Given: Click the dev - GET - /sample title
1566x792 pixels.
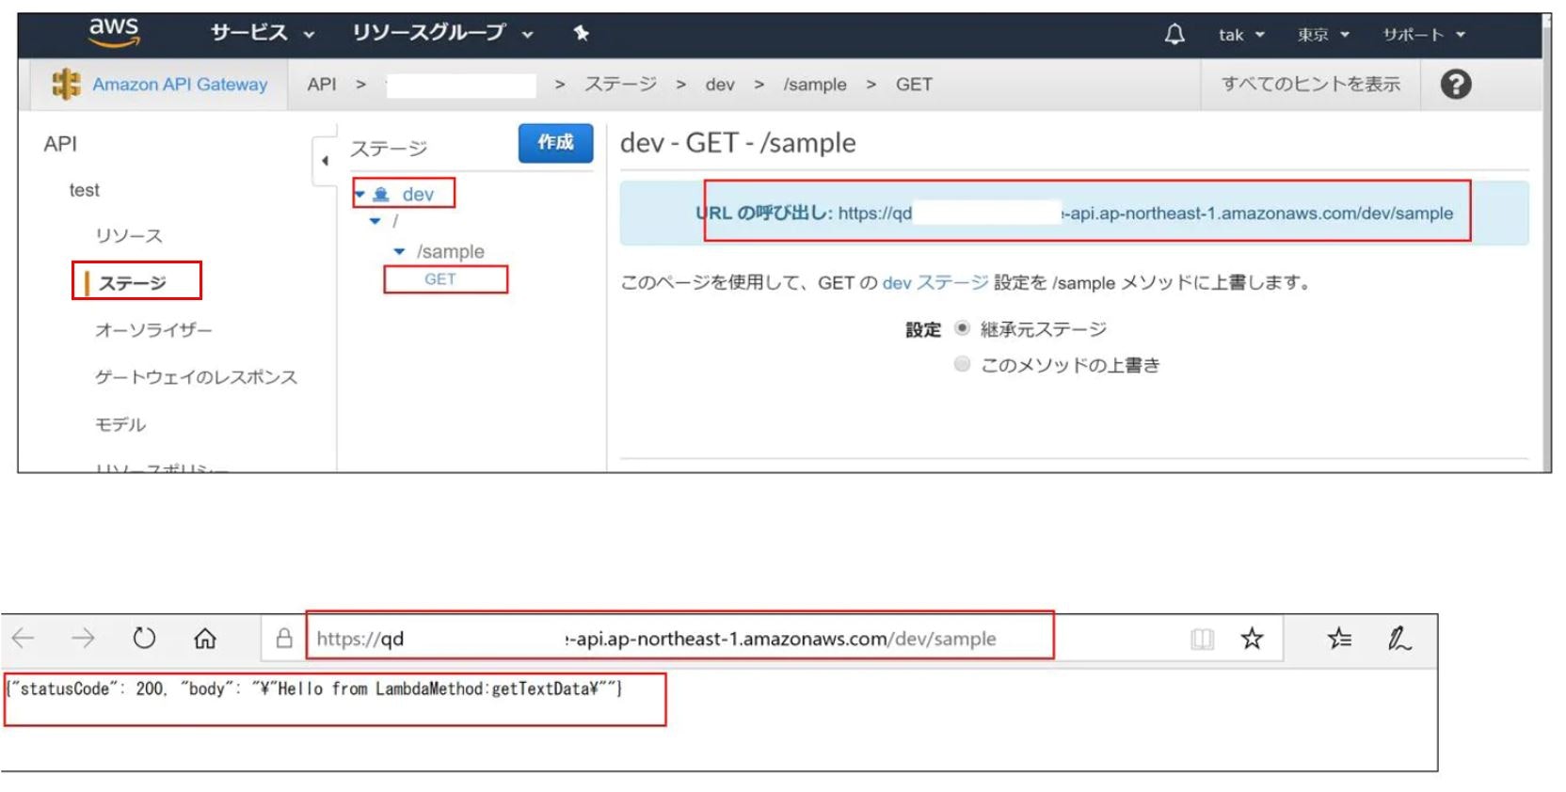Looking at the screenshot, I should (x=738, y=143).
